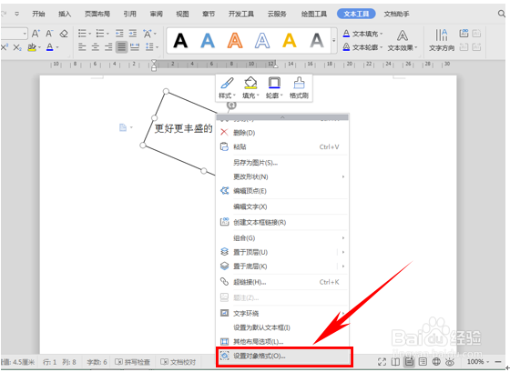Click the decrease indent icon
The width and height of the screenshot is (510, 372).
(119, 34)
